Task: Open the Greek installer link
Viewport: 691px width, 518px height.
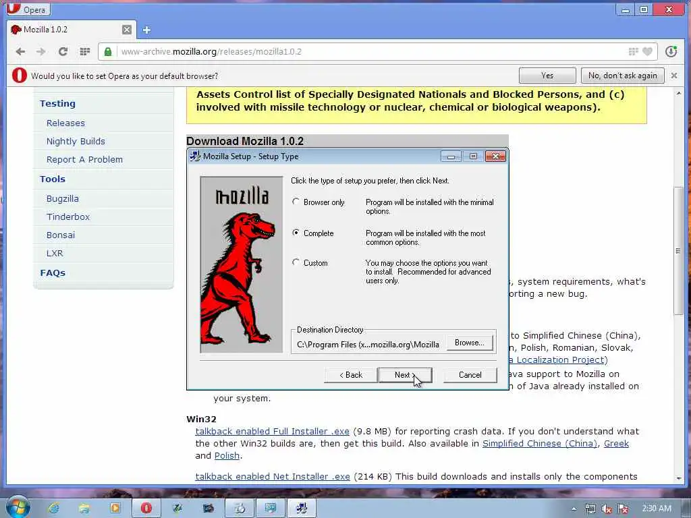Action: [x=616, y=444]
